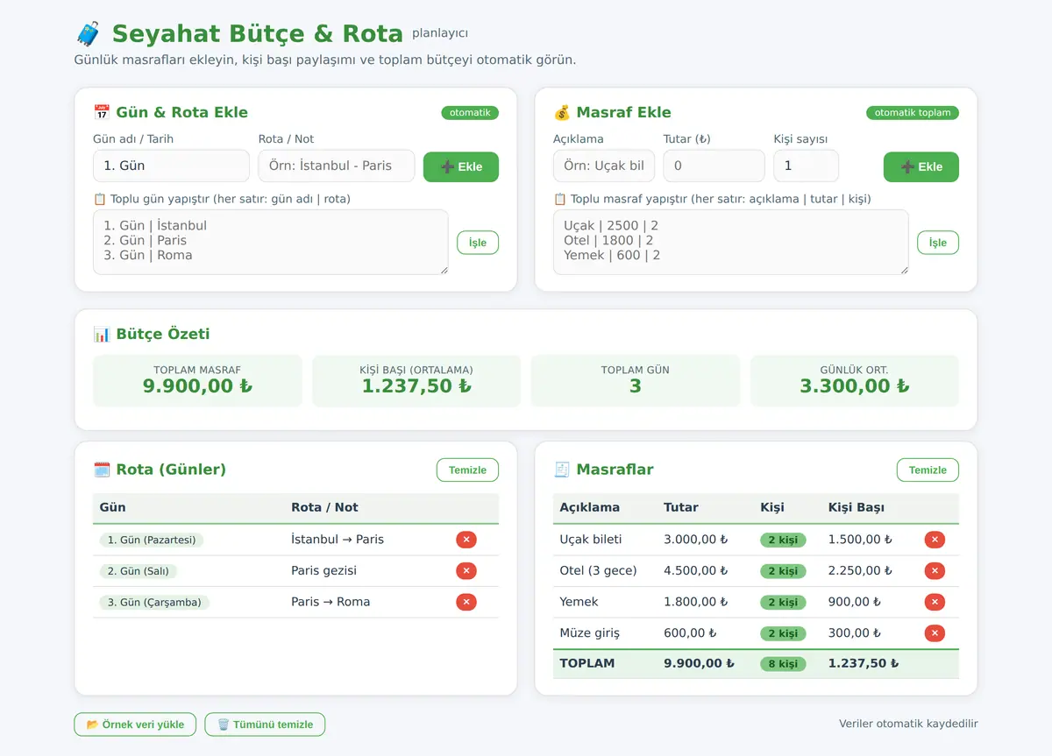This screenshot has width=1052, height=756.
Task: Click the İstanbul → Paris route cell
Action: (338, 540)
